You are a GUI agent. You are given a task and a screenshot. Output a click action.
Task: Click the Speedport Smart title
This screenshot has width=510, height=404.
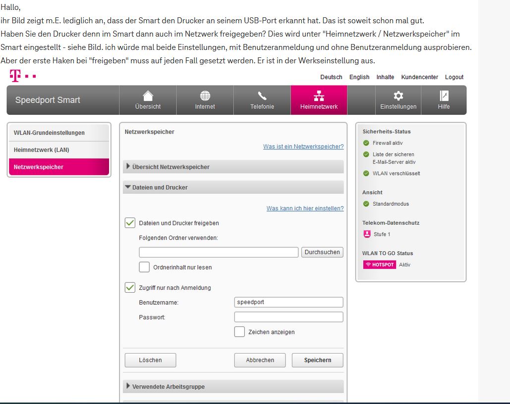coord(48,100)
